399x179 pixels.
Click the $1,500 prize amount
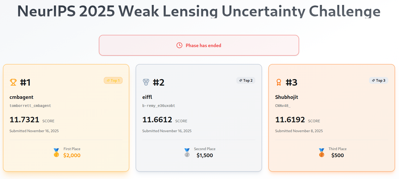click(205, 156)
